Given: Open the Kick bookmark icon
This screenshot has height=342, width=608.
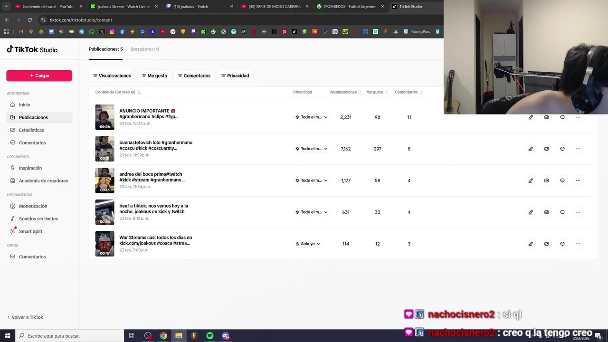Looking at the screenshot, I should pyautogui.click(x=203, y=32).
